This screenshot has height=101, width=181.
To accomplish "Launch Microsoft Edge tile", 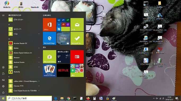I will coord(50,38).
